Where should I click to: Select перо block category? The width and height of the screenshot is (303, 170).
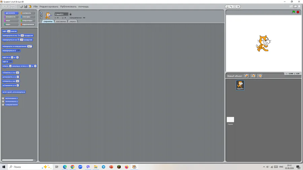point(11,25)
